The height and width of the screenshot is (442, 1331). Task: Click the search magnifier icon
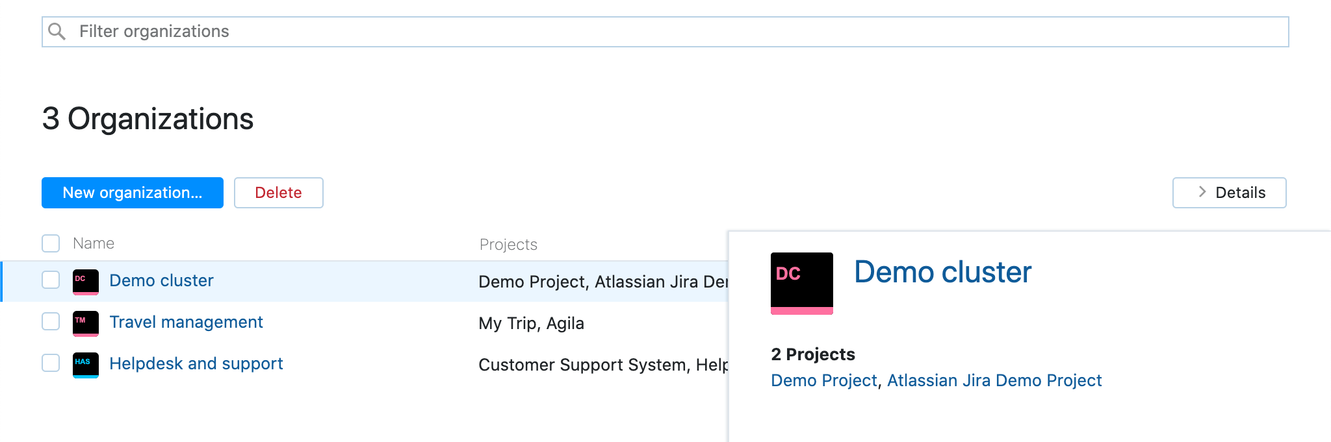click(57, 31)
